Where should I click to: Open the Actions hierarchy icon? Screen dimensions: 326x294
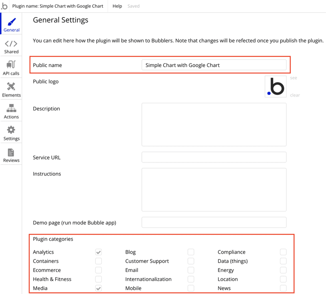[x=11, y=108]
